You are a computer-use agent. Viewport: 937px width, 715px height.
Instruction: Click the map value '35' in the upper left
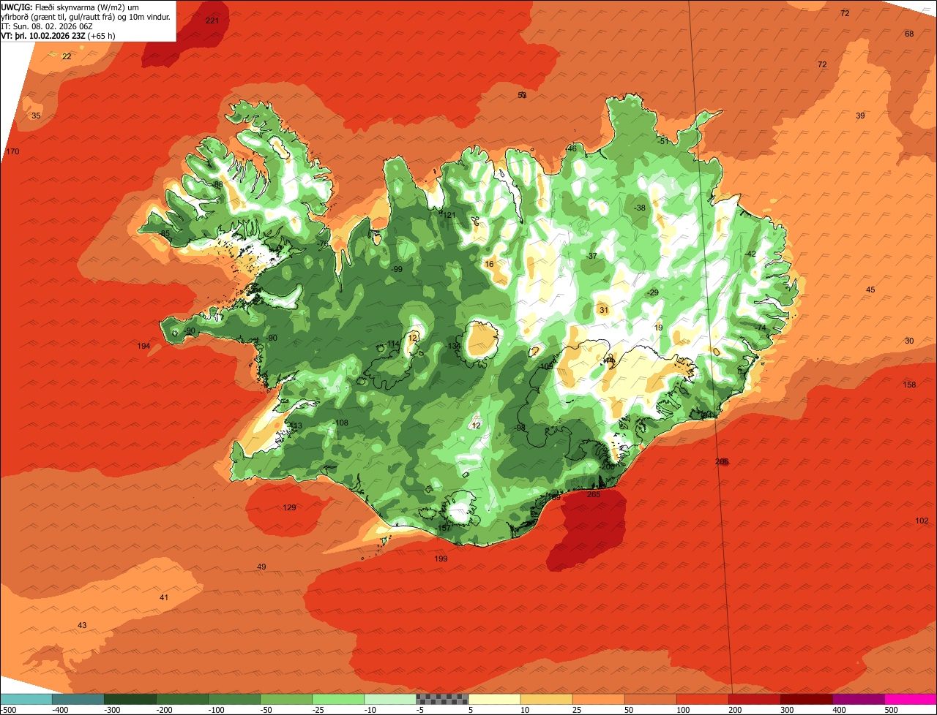point(37,116)
